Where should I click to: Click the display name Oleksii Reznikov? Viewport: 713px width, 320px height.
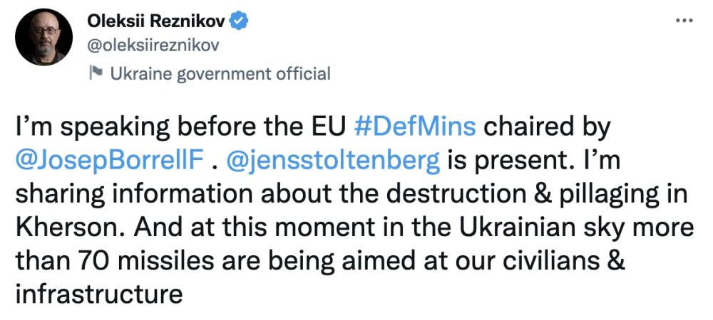tap(155, 22)
